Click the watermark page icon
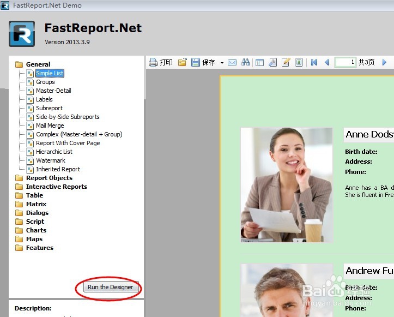The height and width of the screenshot is (317, 394). pyautogui.click(x=299, y=62)
